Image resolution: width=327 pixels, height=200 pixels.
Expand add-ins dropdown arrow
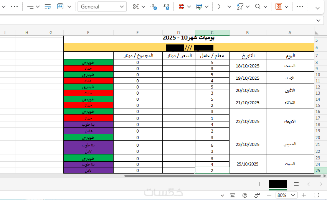point(287,7)
